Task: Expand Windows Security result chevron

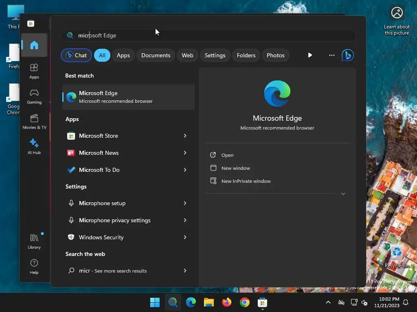Action: coord(185,237)
